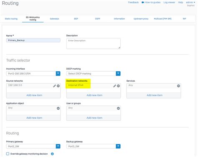198x158 pixels.
Task: Remove the Any entry from Services
Action: [178, 86]
